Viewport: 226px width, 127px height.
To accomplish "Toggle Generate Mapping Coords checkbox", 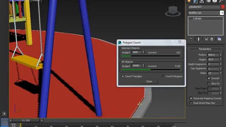I will (191, 98).
